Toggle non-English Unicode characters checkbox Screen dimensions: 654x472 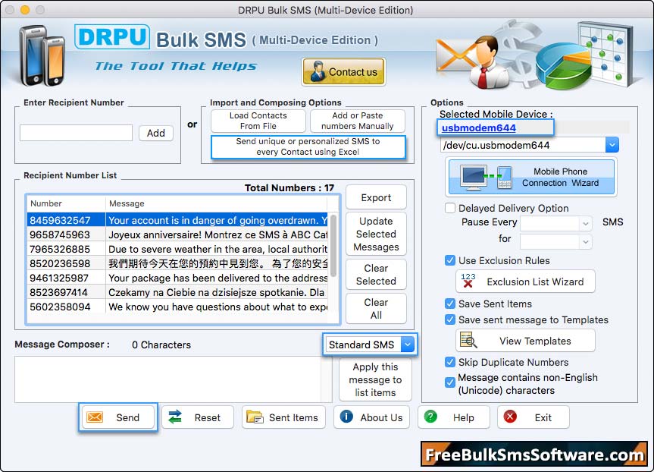pos(450,382)
